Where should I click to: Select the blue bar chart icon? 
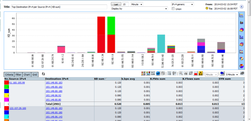coord(241,37)
